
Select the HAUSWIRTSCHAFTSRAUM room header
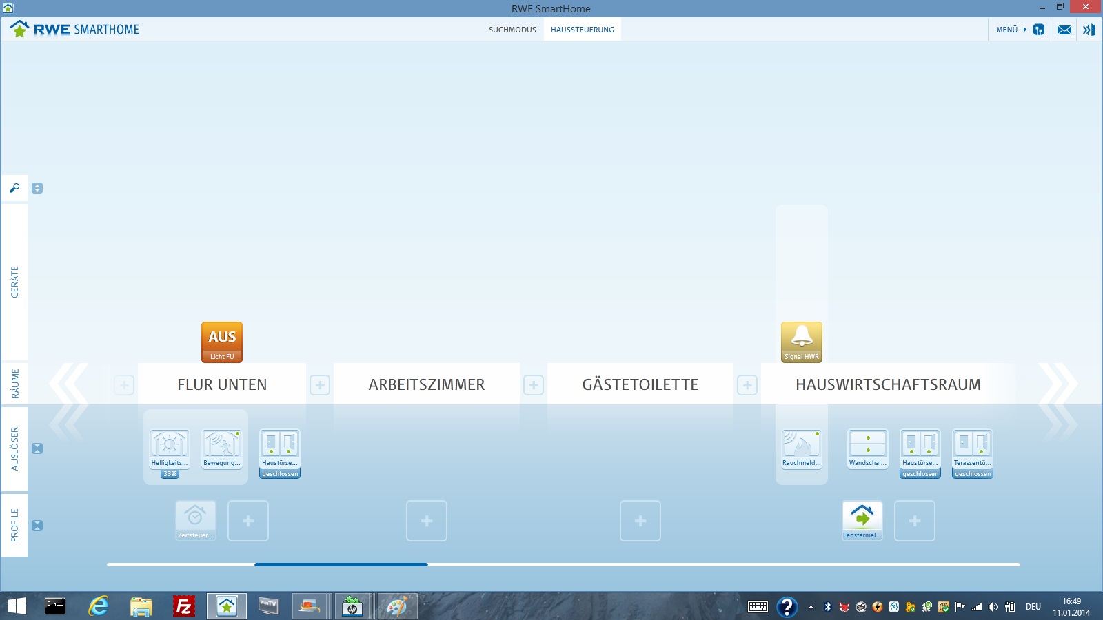click(888, 384)
